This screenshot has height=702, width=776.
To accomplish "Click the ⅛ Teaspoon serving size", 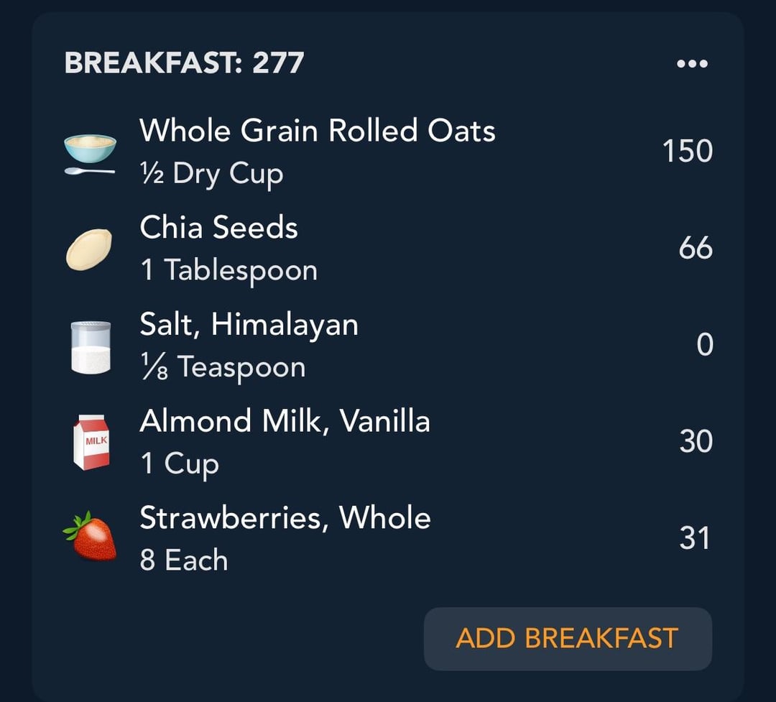I will pyautogui.click(x=223, y=367).
